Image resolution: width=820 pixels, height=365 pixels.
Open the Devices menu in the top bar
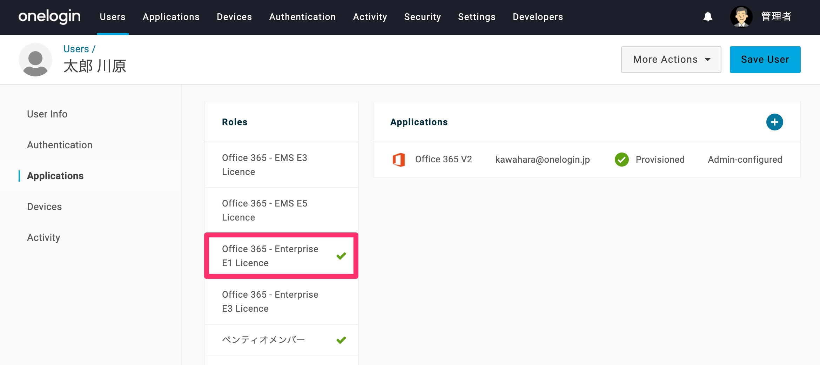(234, 17)
